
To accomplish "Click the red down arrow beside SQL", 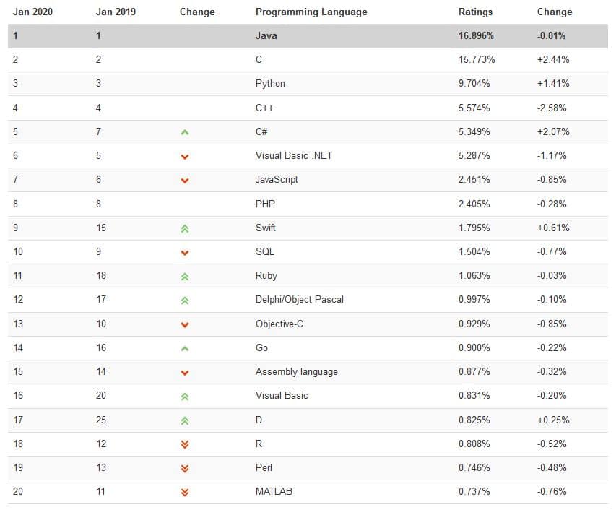I will tap(185, 253).
